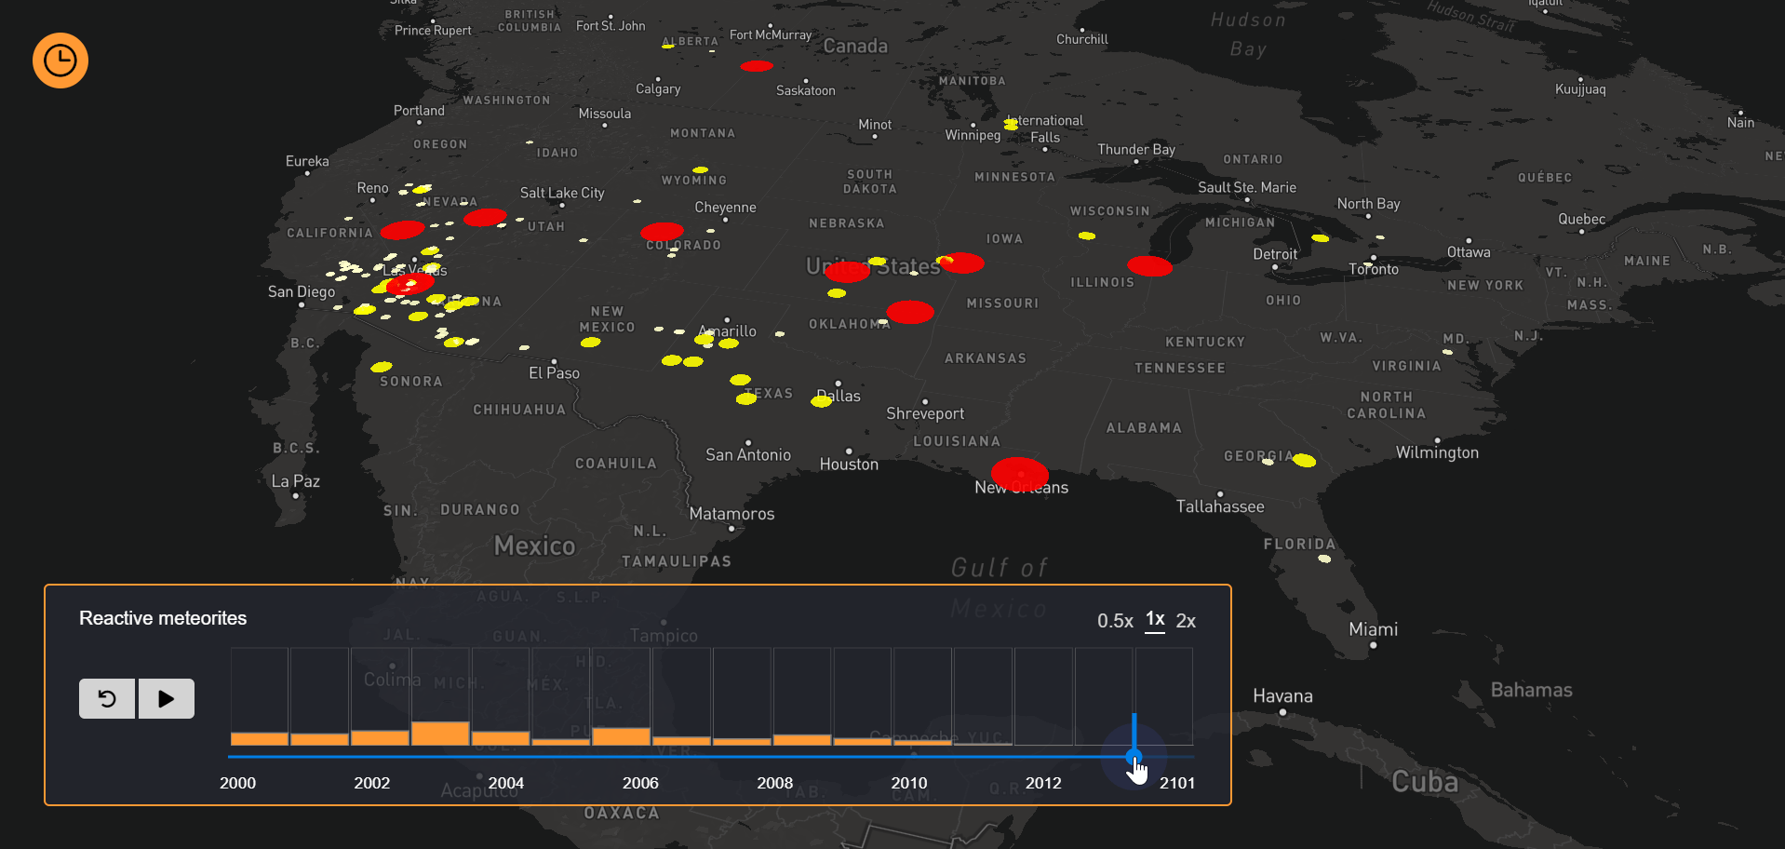
Task: Switch playback speed to 2x
Action: tap(1186, 621)
